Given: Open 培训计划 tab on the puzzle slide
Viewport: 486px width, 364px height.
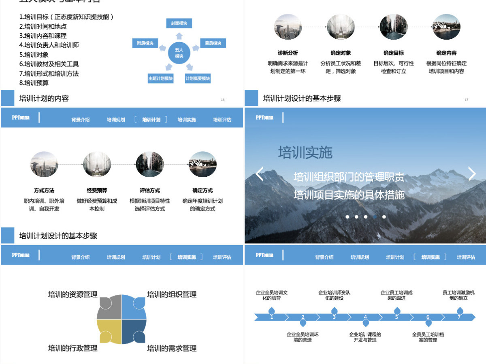Looking at the screenshot, I should 151,257.
